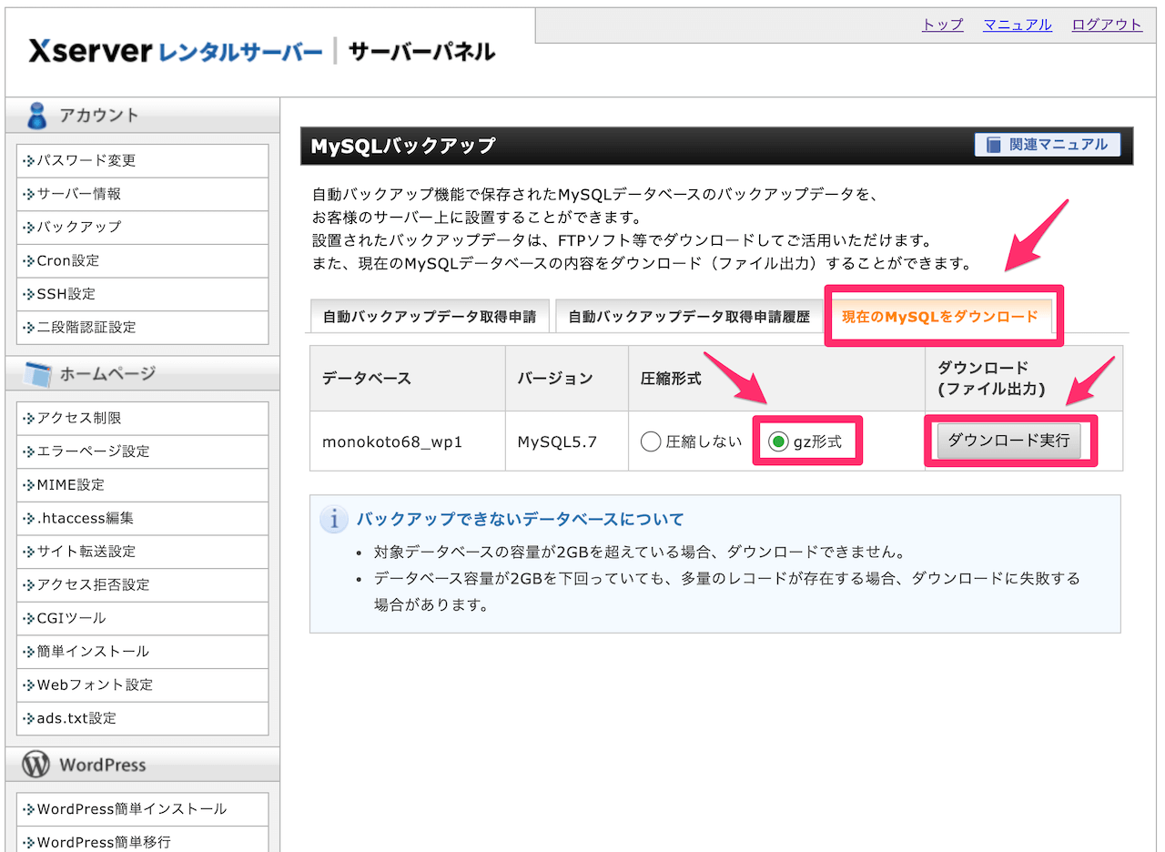Click the WordPress logo icon in sidebar
This screenshot has width=1165, height=852.
[35, 765]
